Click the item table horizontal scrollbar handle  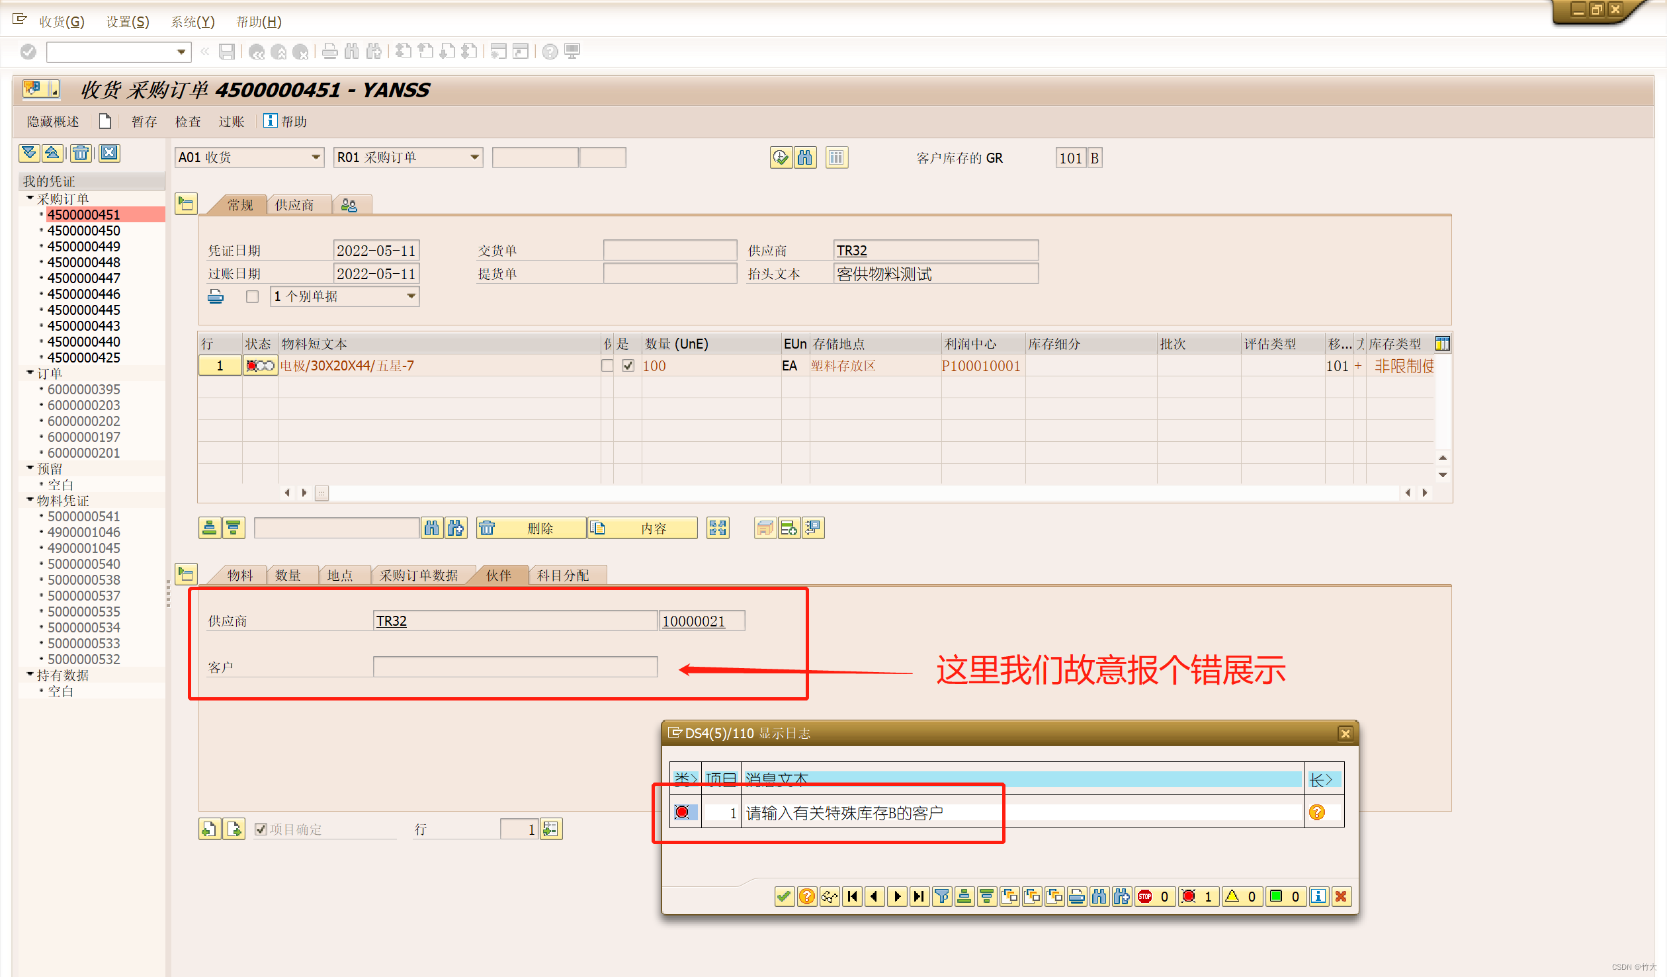click(x=321, y=493)
